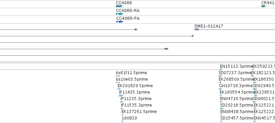Click the DME1-012A17 clone label
The image size is (275, 123).
(x=209, y=26)
